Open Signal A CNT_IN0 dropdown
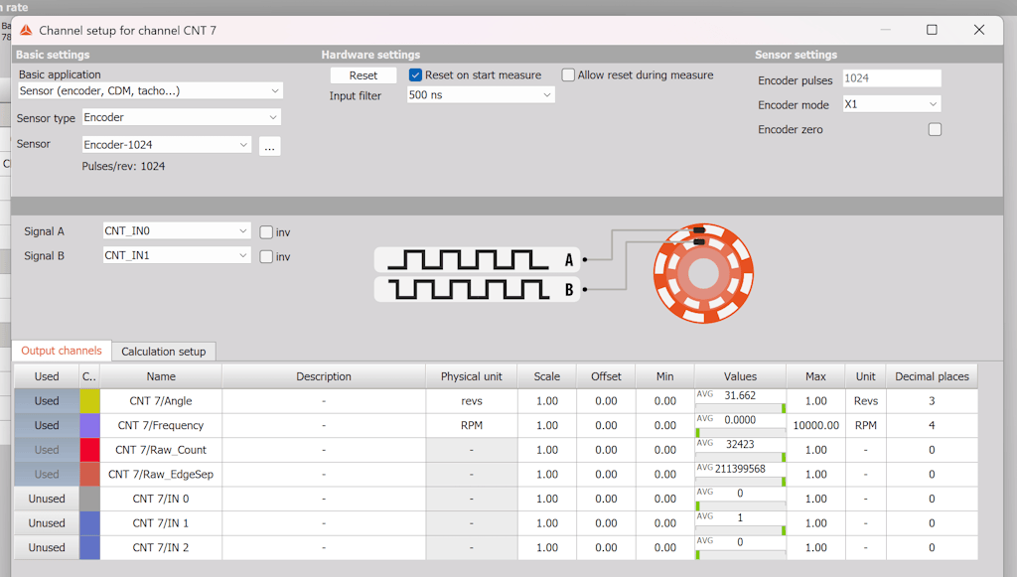This screenshot has width=1017, height=577. click(x=177, y=230)
